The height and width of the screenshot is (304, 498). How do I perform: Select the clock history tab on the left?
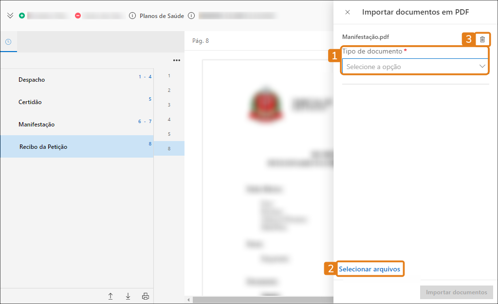[x=8, y=42]
